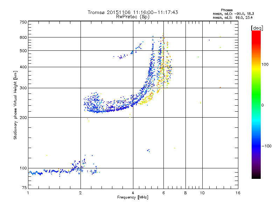Click the x-axis '8' tick label
Screen dimensions: 280x210
(185, 193)
